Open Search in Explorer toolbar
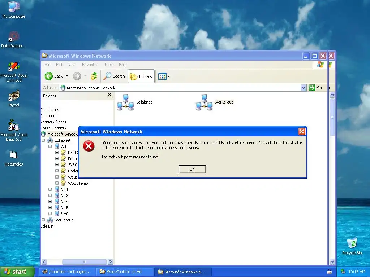370x277 pixels. (114, 76)
